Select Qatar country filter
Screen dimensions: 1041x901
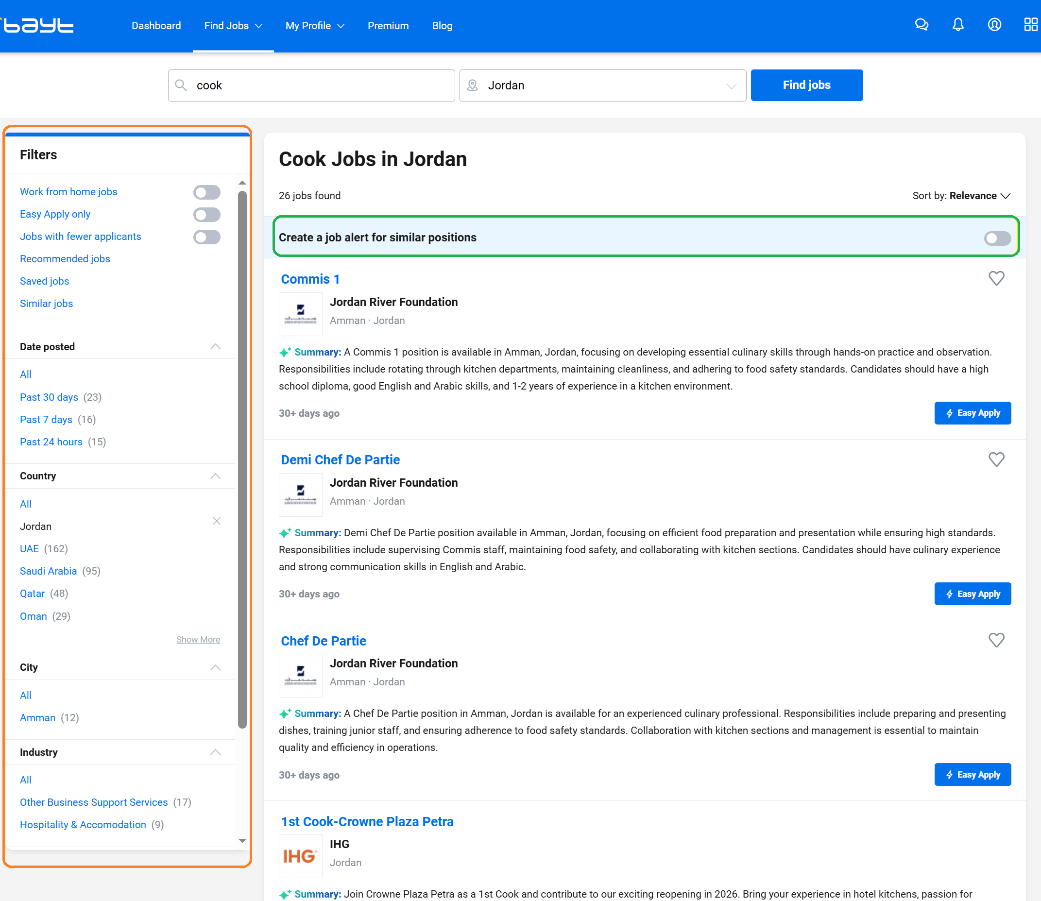(x=32, y=593)
